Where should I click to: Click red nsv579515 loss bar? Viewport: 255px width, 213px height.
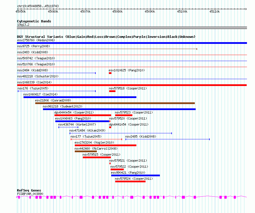(x=97, y=157)
